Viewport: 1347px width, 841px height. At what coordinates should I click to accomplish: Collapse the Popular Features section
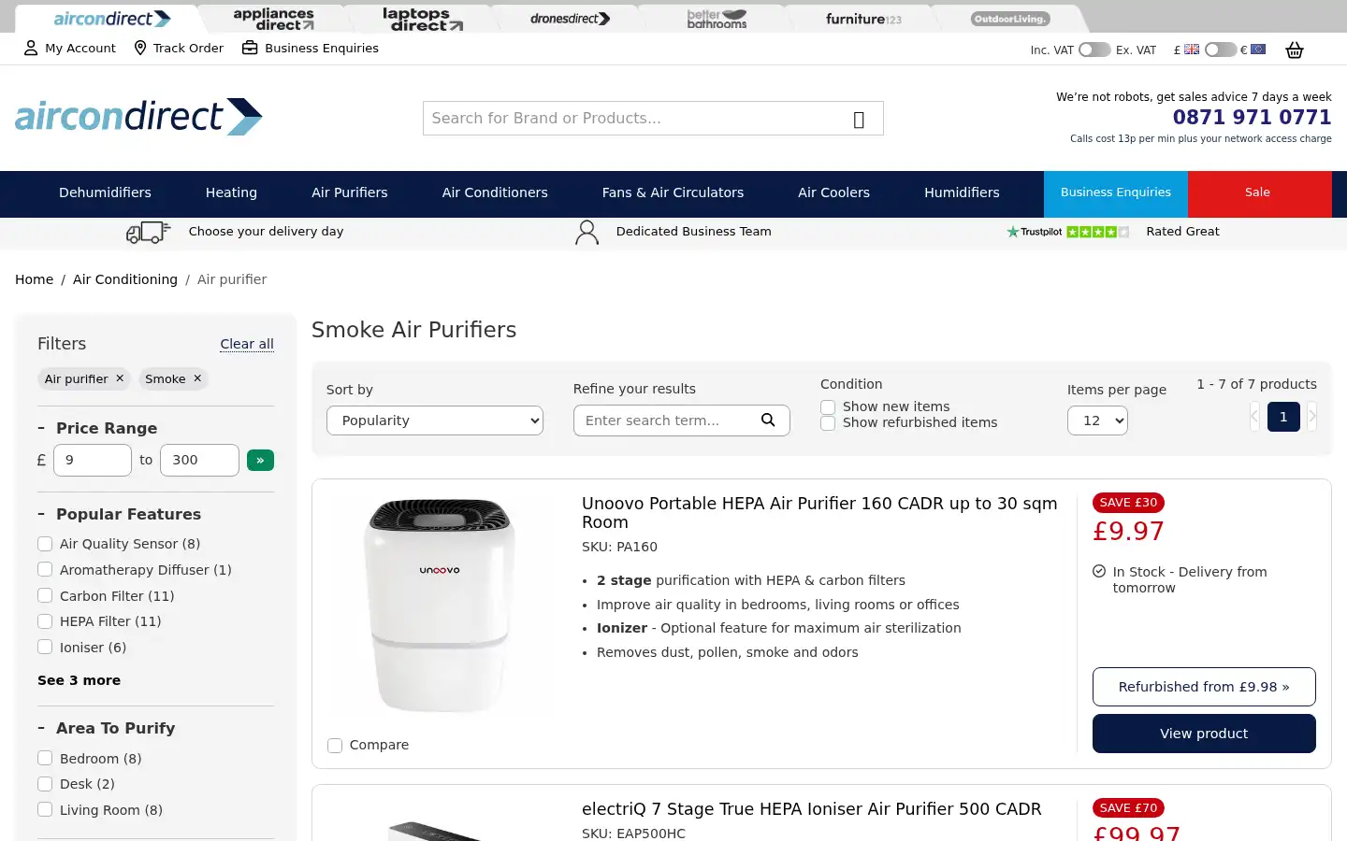pos(119,514)
